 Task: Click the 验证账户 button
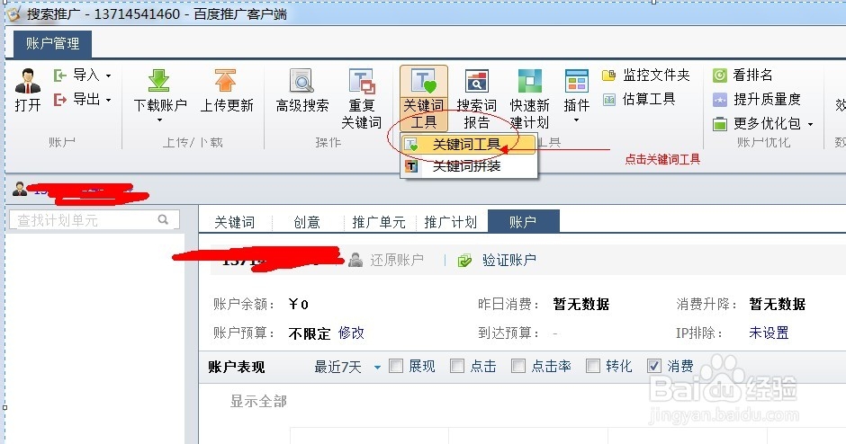pyautogui.click(x=497, y=261)
